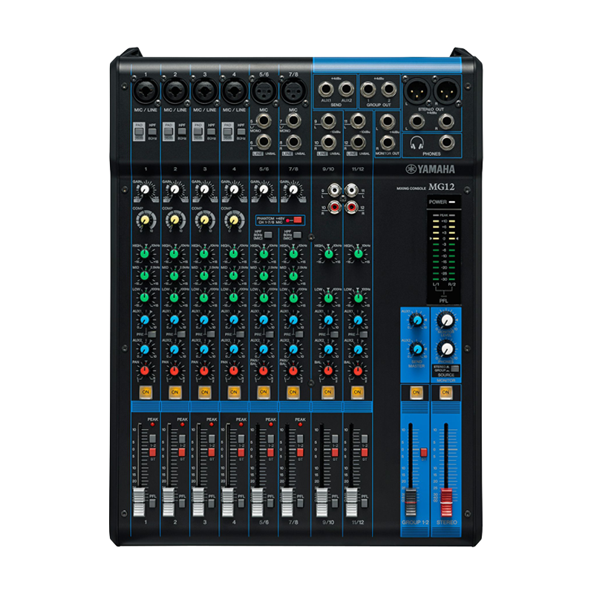Click the channel 11/12 BAL knob
The width and height of the screenshot is (594, 594).
[x=358, y=371]
